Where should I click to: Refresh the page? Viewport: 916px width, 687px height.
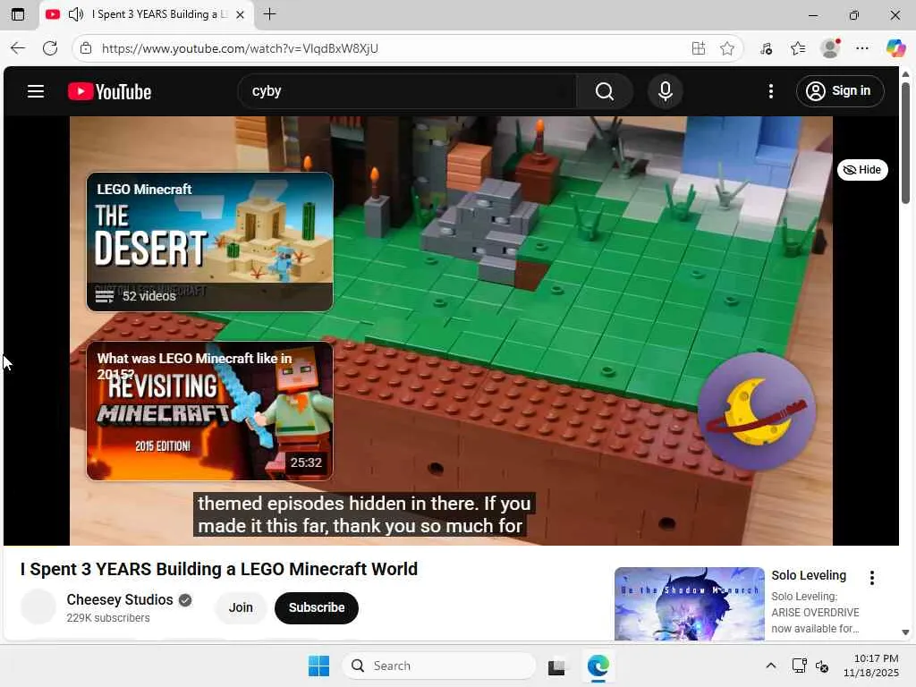pyautogui.click(x=50, y=48)
